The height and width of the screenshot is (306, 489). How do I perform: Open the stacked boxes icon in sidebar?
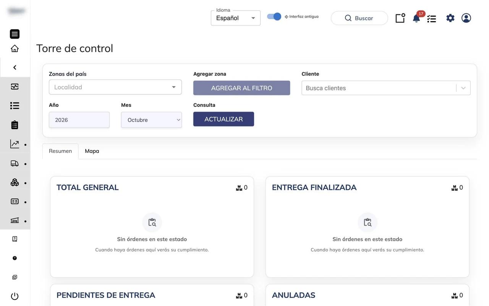tap(15, 182)
